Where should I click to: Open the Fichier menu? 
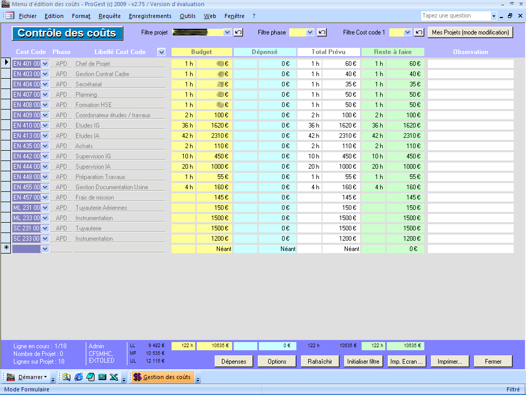click(x=28, y=16)
